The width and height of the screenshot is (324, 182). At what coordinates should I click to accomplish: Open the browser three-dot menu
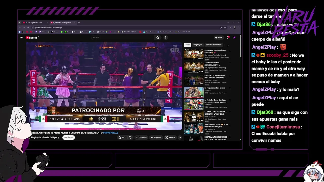(x=239, y=28)
